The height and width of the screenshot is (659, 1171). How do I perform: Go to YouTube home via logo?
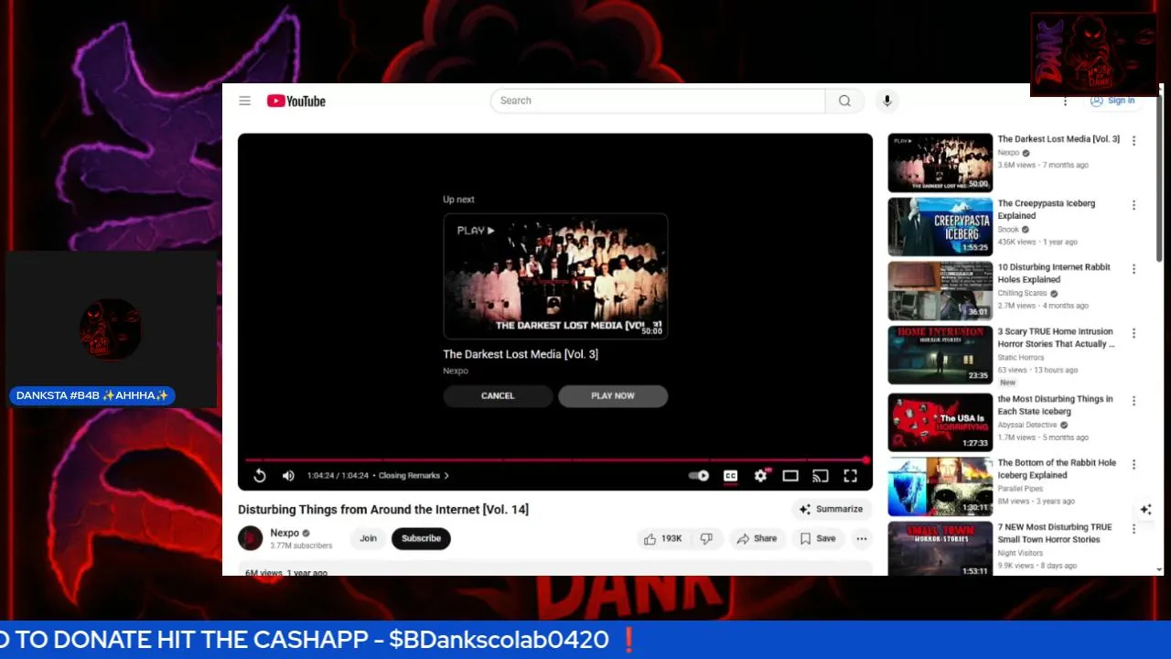click(295, 101)
